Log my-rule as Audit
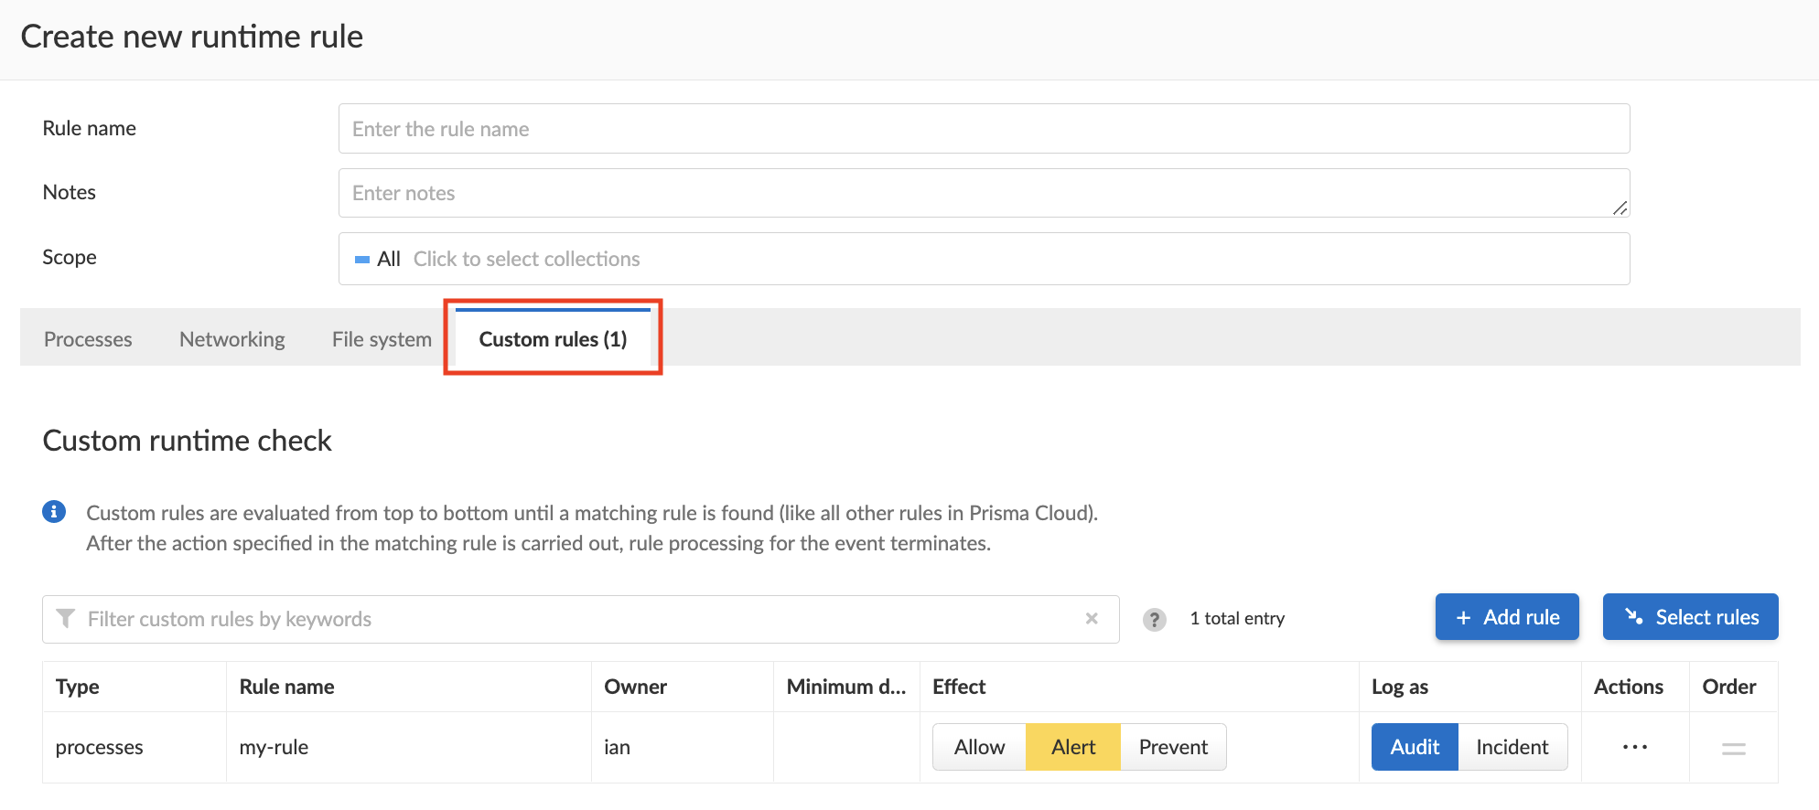Screen dimensions: 1819x810 pos(1415,747)
